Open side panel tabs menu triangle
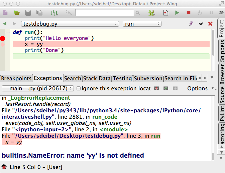The height and width of the screenshot is (173, 225). point(221,158)
